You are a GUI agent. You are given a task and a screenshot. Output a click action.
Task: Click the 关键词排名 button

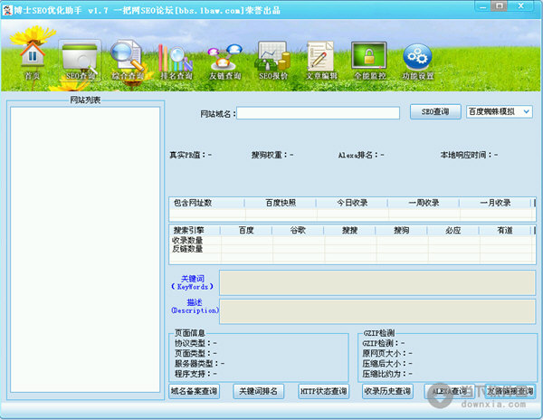pos(258,391)
